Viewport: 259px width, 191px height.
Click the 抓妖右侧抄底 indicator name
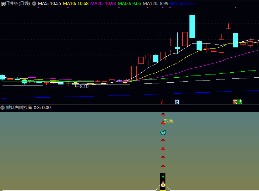19,107
